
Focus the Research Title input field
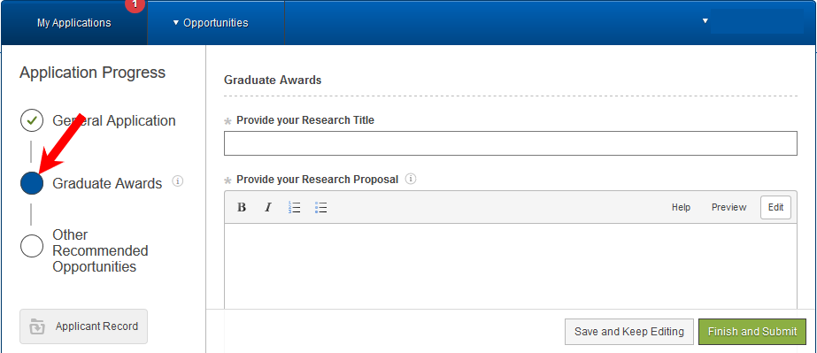pyautogui.click(x=511, y=143)
